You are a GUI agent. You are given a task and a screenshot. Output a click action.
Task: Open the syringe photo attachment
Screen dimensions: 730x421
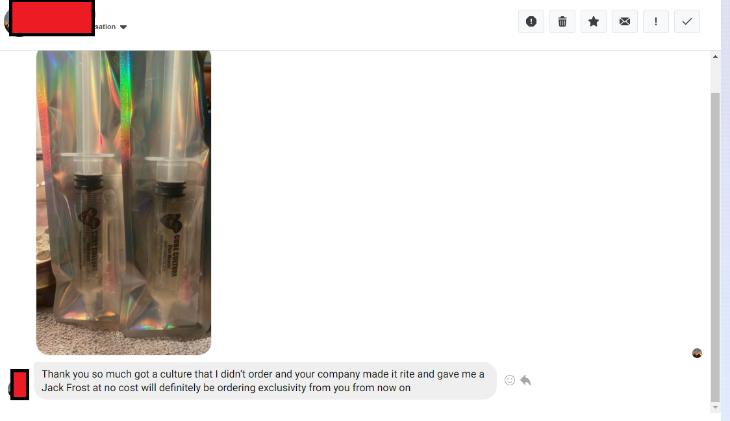pos(124,202)
